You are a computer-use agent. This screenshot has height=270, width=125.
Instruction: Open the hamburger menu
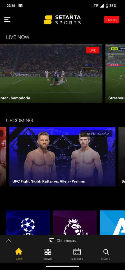(x=7, y=20)
